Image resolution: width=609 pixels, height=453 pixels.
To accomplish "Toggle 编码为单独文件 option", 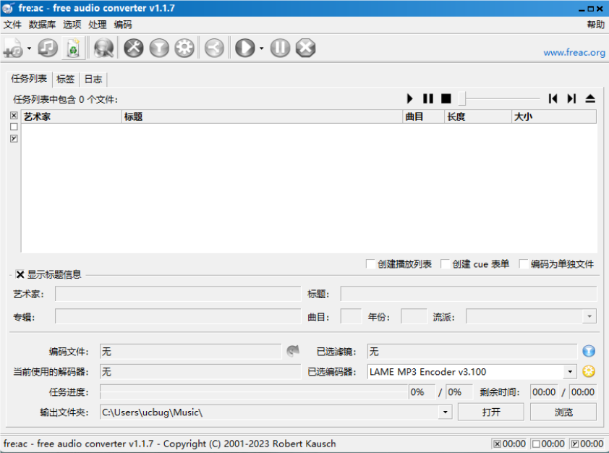I will pyautogui.click(x=524, y=263).
